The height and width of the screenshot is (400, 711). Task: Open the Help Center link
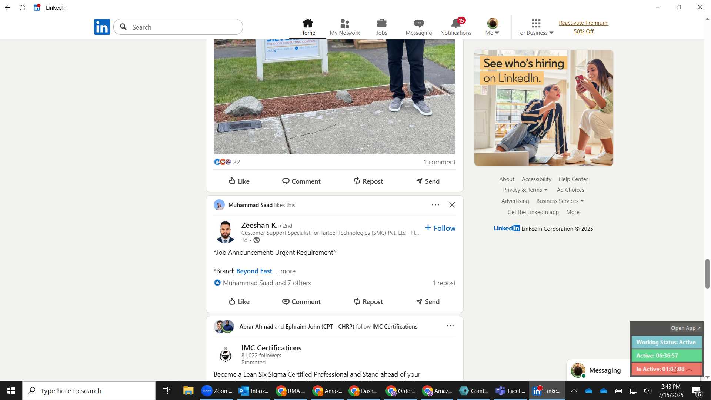573,179
